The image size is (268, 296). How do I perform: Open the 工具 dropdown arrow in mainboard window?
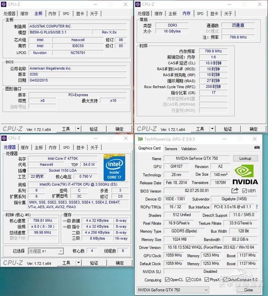(78, 129)
